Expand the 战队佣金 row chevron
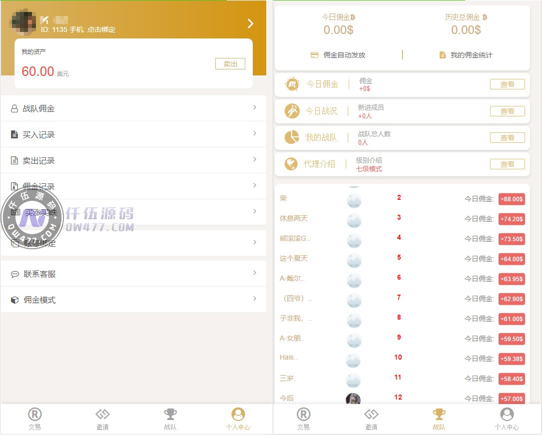 click(255, 107)
